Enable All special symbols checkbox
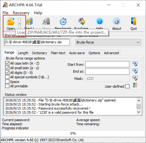This screenshot has height=143, width=146. coord(7,77)
